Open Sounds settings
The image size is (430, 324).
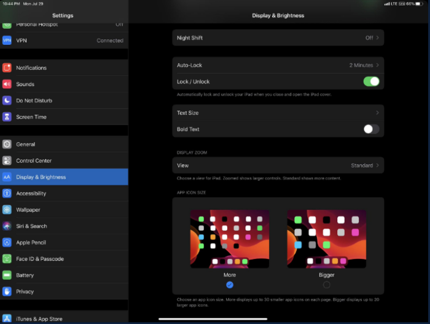(x=64, y=84)
